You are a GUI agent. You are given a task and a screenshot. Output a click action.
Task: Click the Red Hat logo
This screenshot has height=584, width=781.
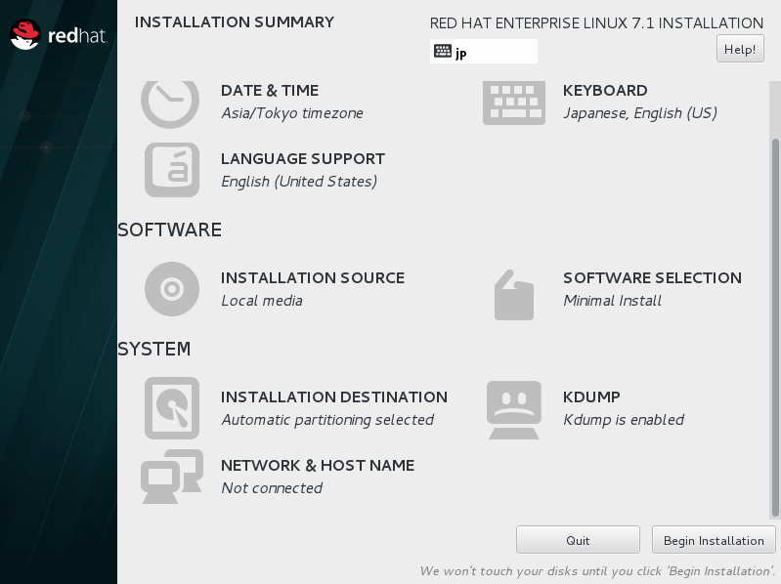[x=59, y=35]
